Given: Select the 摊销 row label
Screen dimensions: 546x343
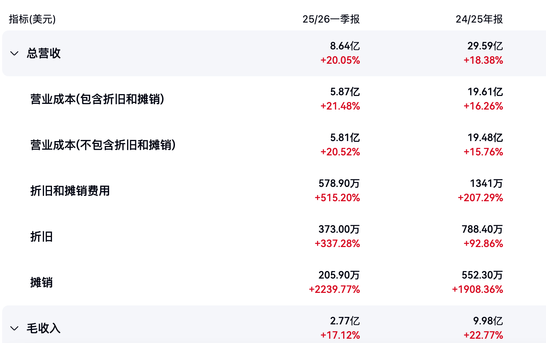Looking at the screenshot, I should pos(42,282).
